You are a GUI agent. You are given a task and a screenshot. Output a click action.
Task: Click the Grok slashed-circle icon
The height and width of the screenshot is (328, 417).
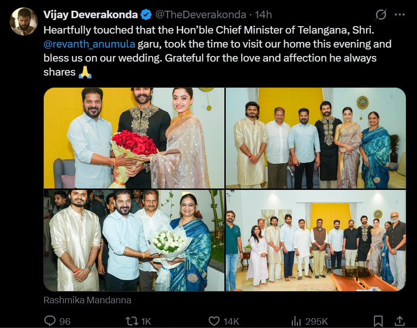coord(381,14)
